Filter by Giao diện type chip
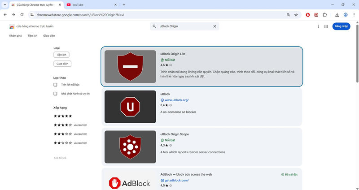This screenshot has width=359, height=190. pos(62,64)
